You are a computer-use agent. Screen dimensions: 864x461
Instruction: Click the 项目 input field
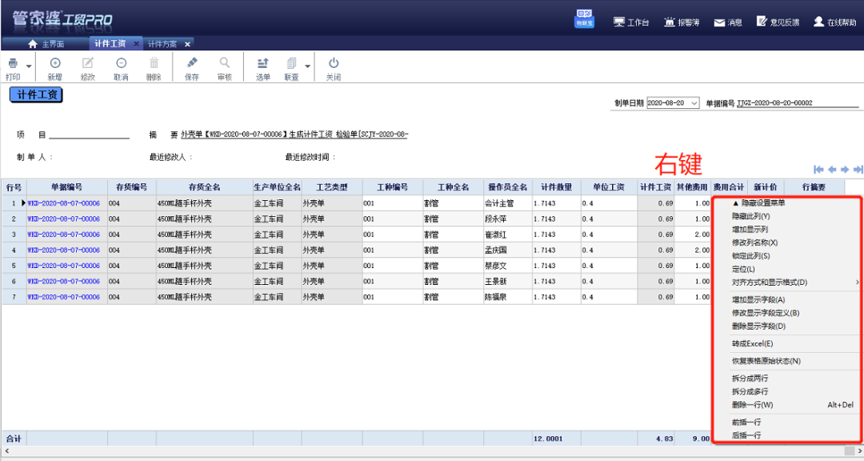point(89,134)
